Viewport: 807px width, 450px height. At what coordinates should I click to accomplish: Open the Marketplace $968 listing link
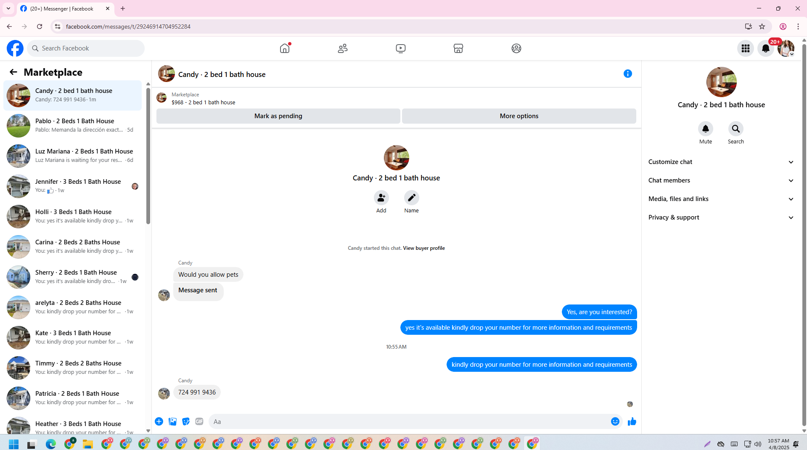click(204, 102)
